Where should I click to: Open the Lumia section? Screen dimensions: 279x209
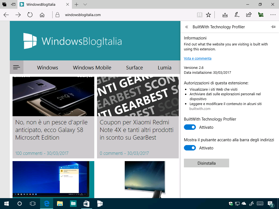[x=165, y=67]
